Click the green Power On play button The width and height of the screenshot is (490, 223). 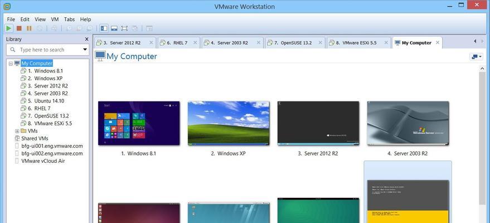tap(9, 28)
